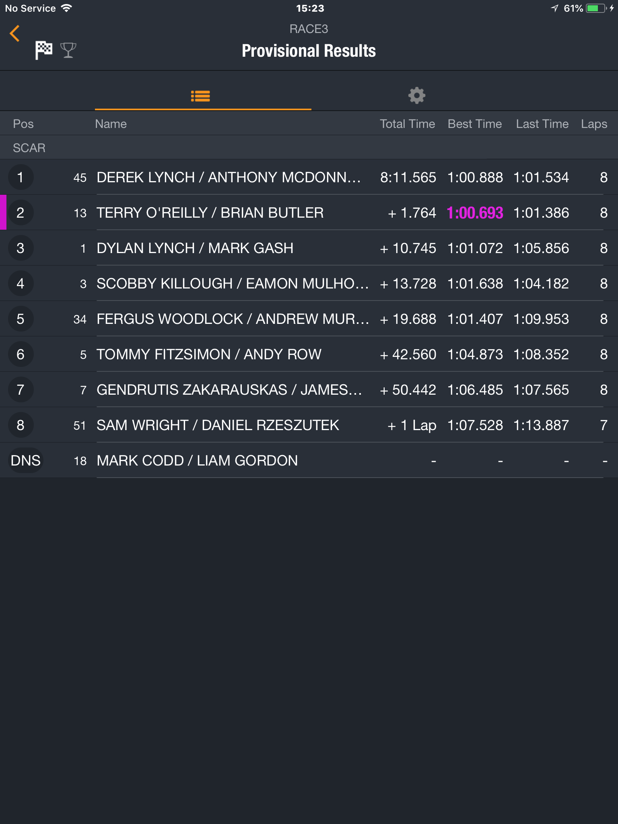Image resolution: width=618 pixels, height=824 pixels.
Task: Sort by the Total Time column header
Action: (x=407, y=124)
